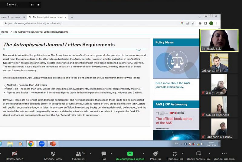The image size is (242, 162).
Task: Expand the chat options arrow
Action: tap(111, 154)
